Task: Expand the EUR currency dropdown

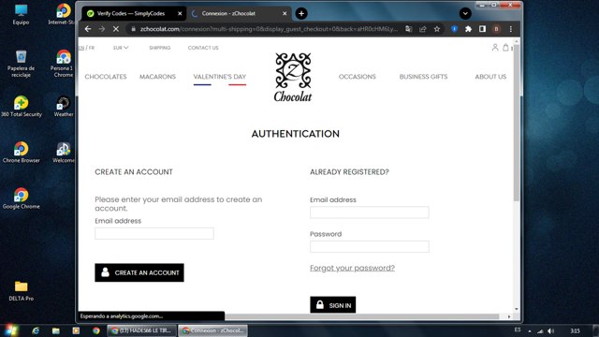Action: pos(121,48)
